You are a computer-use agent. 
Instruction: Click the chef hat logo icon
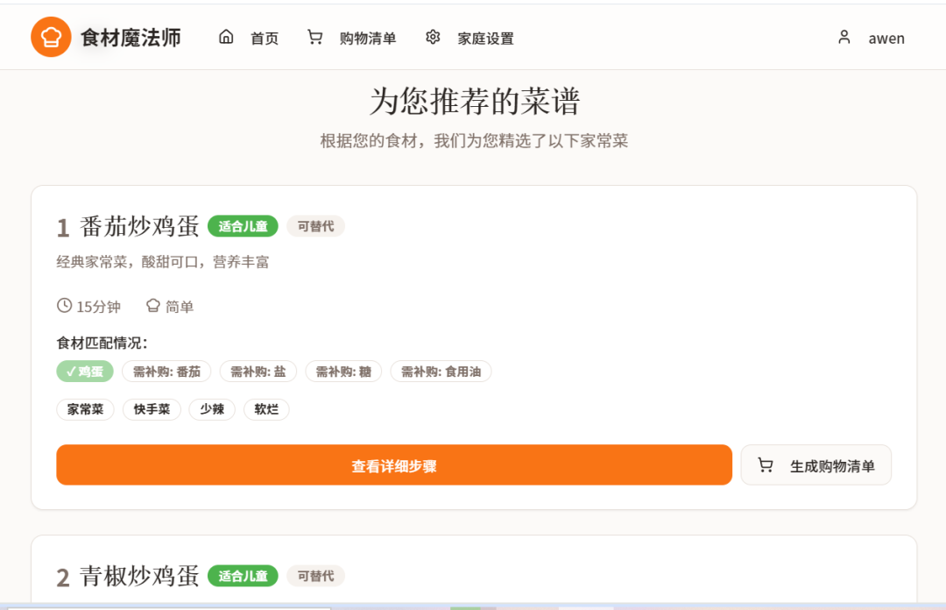51,37
